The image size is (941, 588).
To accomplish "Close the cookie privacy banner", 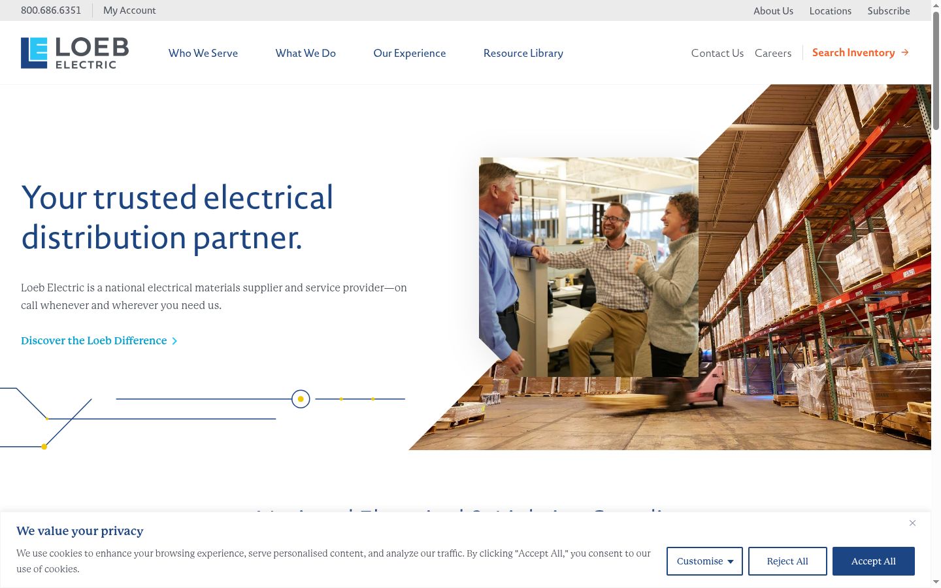I will coord(912,523).
